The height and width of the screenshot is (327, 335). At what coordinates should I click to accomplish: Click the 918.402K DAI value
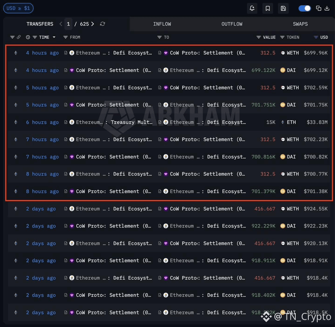pyautogui.click(x=263, y=295)
